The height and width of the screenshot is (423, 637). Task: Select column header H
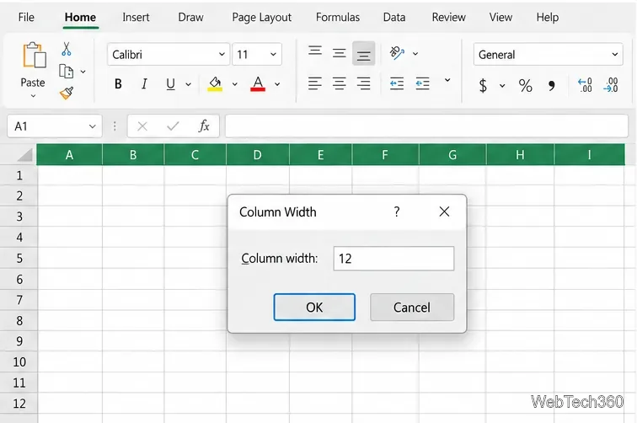click(x=520, y=155)
